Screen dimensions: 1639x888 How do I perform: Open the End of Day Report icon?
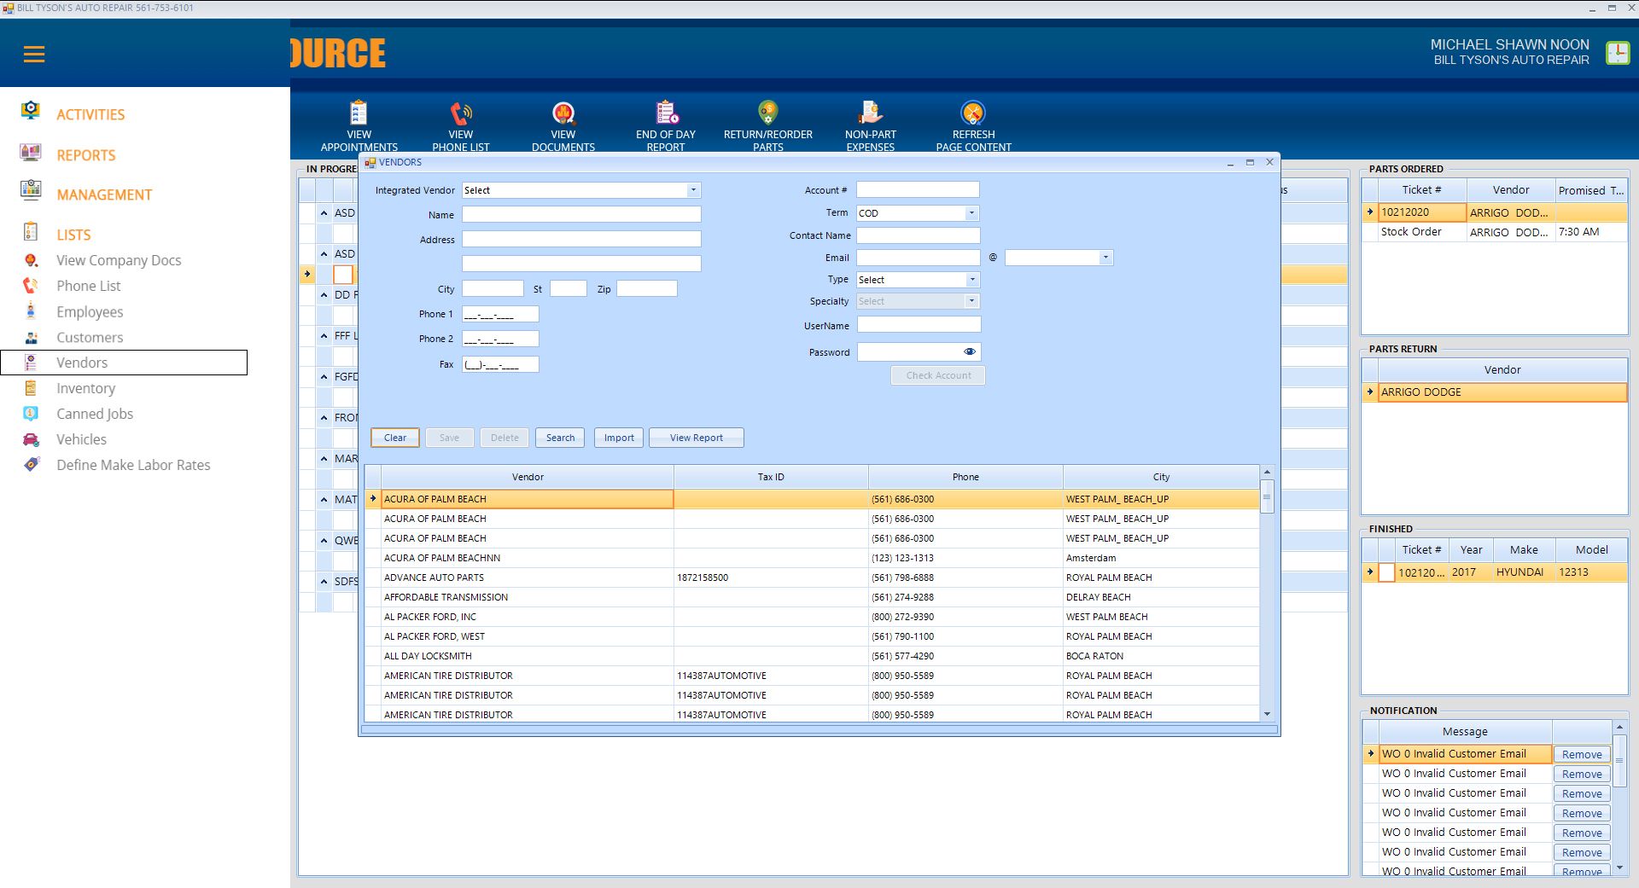pos(666,113)
